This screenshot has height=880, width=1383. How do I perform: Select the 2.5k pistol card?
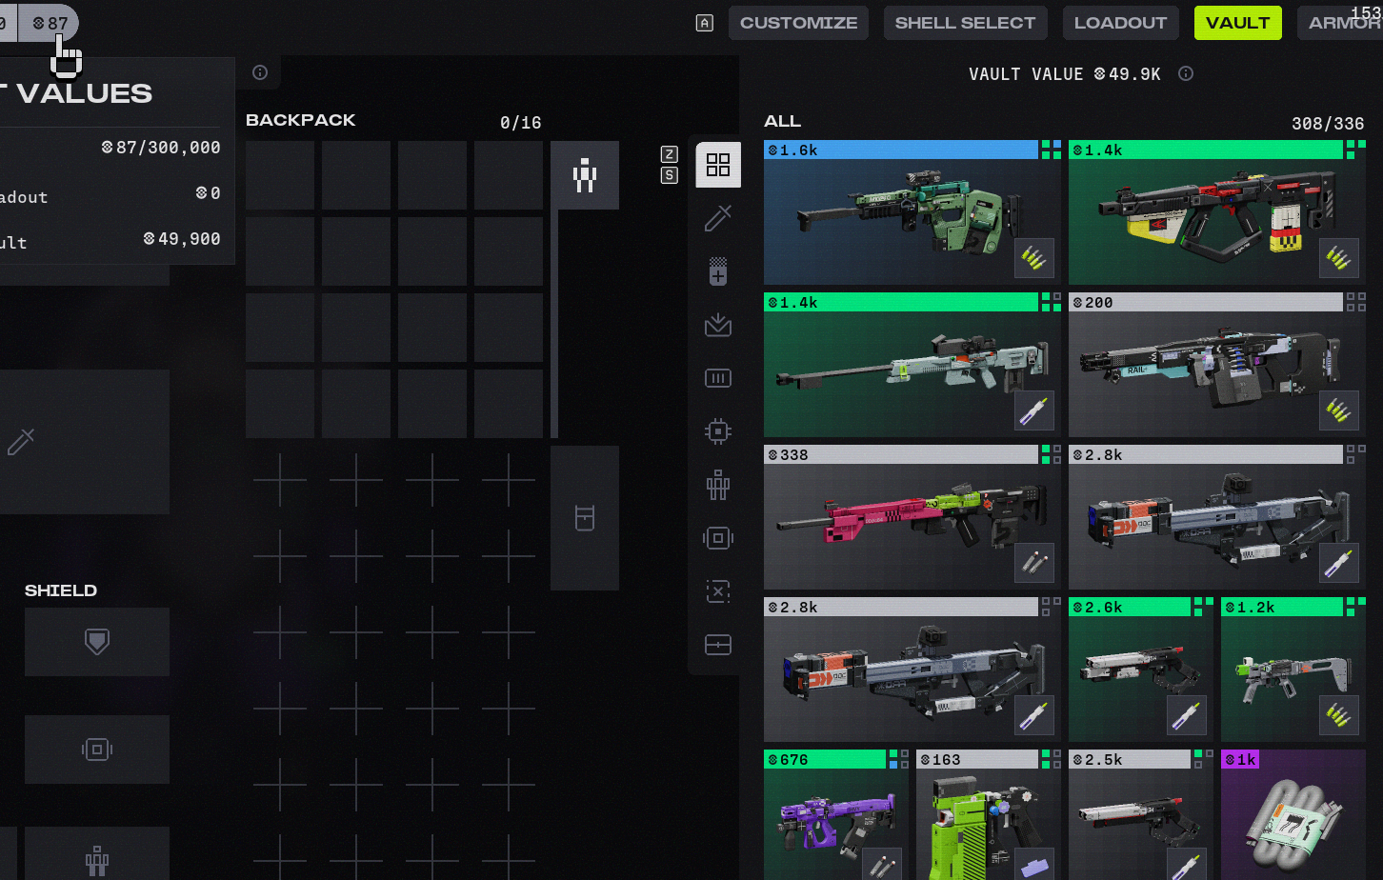(x=1141, y=815)
